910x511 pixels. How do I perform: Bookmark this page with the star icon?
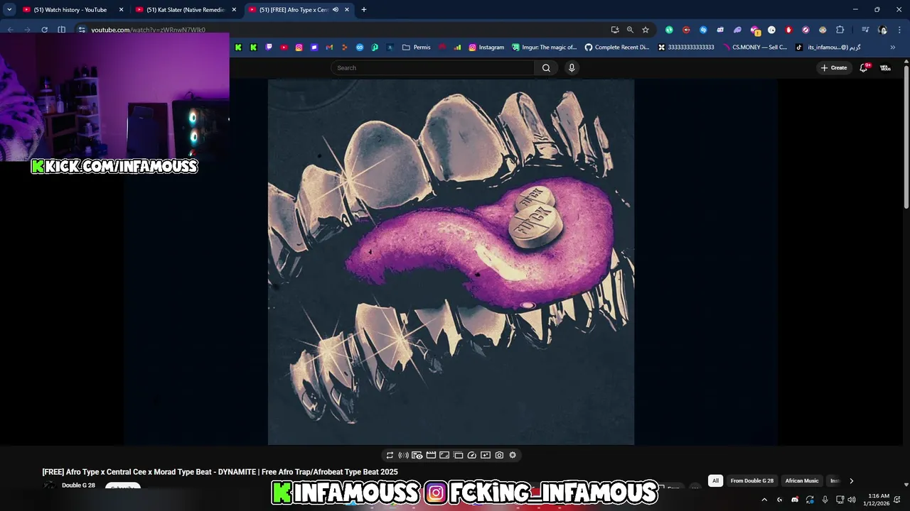point(646,30)
